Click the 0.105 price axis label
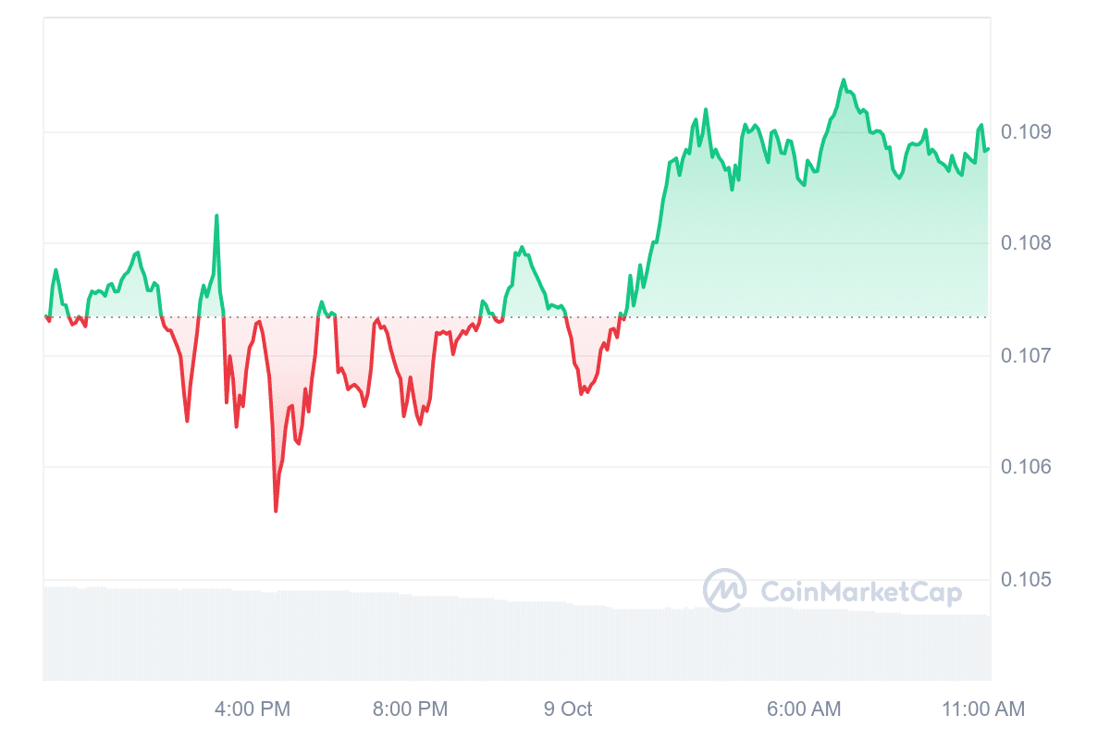The height and width of the screenshot is (740, 1110). (x=1027, y=580)
